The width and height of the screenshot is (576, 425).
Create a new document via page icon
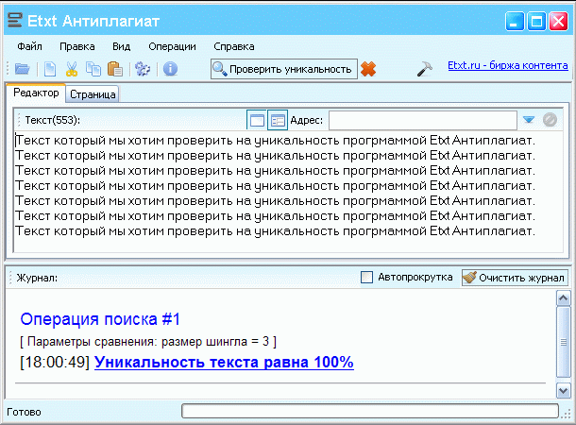point(50,69)
